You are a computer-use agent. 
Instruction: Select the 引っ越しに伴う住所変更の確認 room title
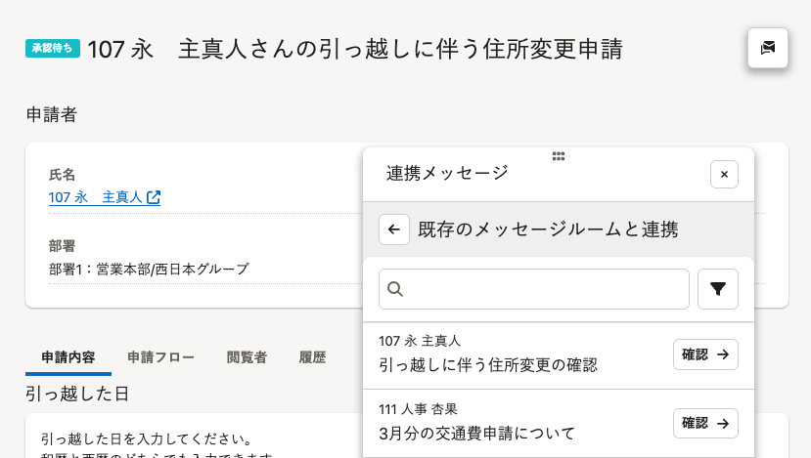point(487,365)
